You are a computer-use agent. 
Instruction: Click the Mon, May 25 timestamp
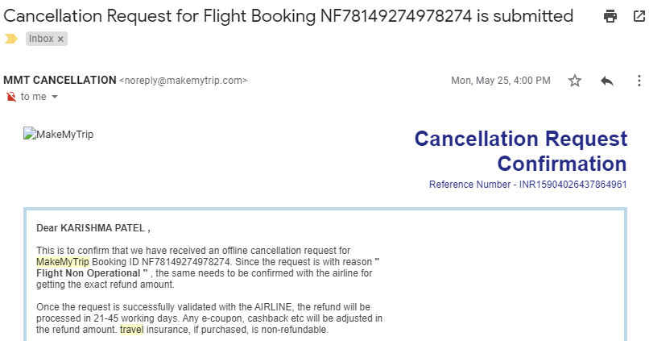500,81
